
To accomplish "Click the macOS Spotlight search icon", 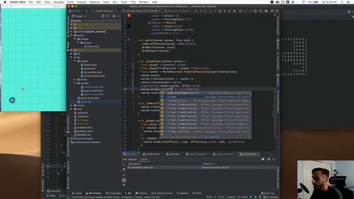I will [x=342, y=2].
